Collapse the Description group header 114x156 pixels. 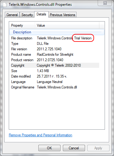click(57, 32)
